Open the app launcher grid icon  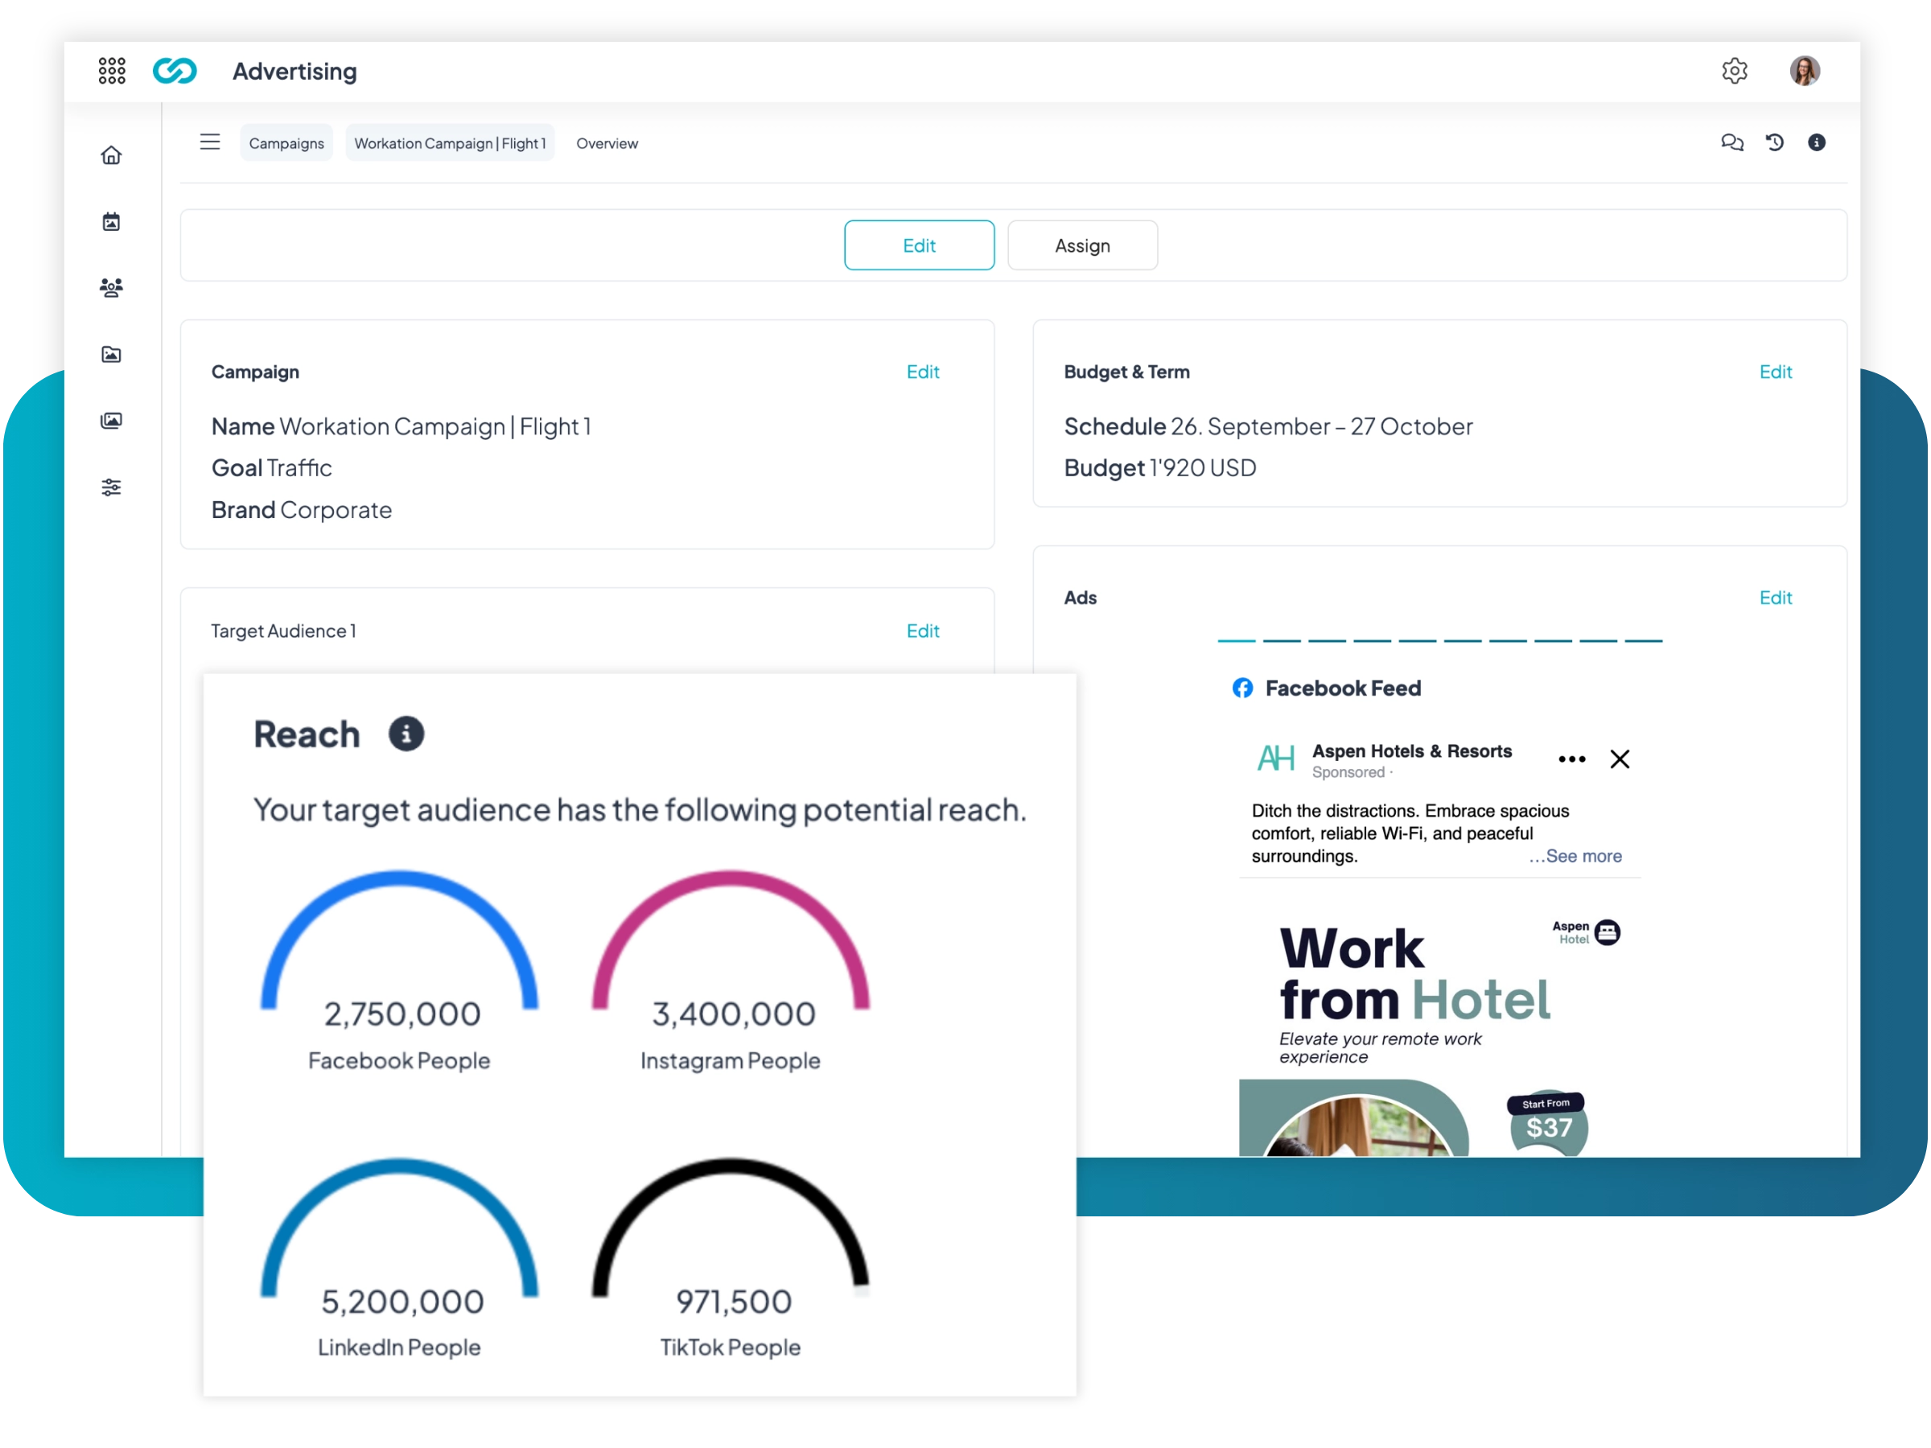point(112,71)
